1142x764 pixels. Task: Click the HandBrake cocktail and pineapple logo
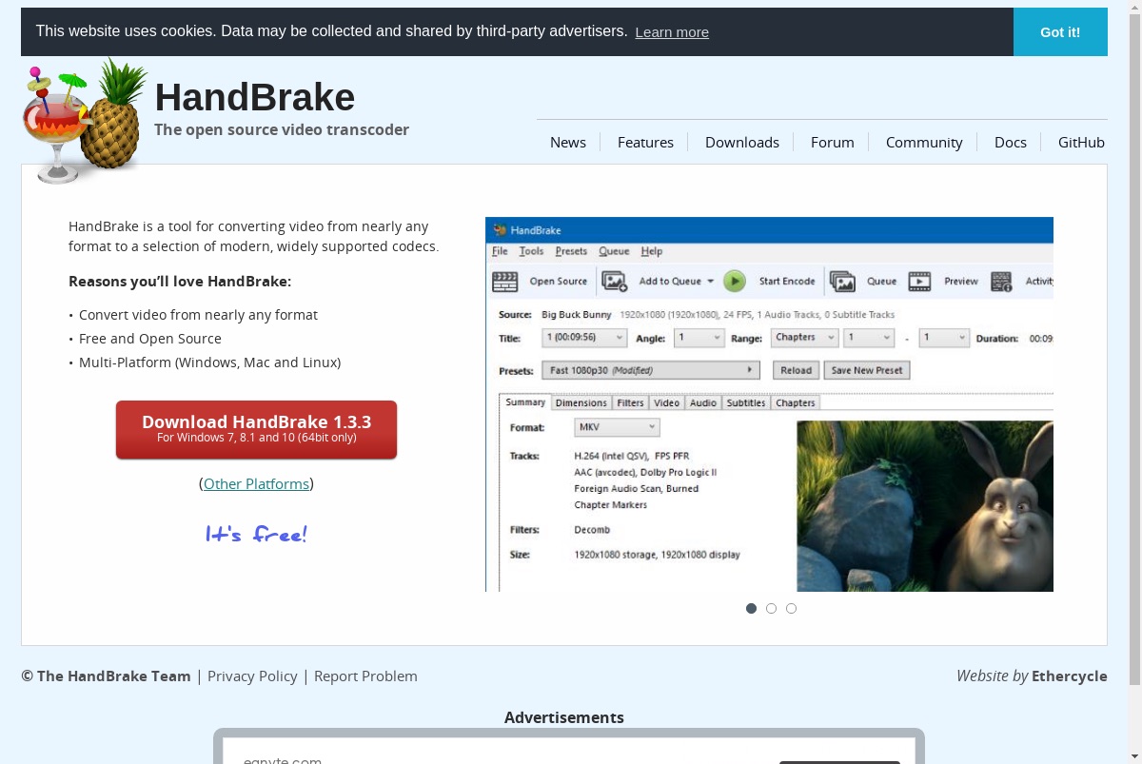coord(86,121)
